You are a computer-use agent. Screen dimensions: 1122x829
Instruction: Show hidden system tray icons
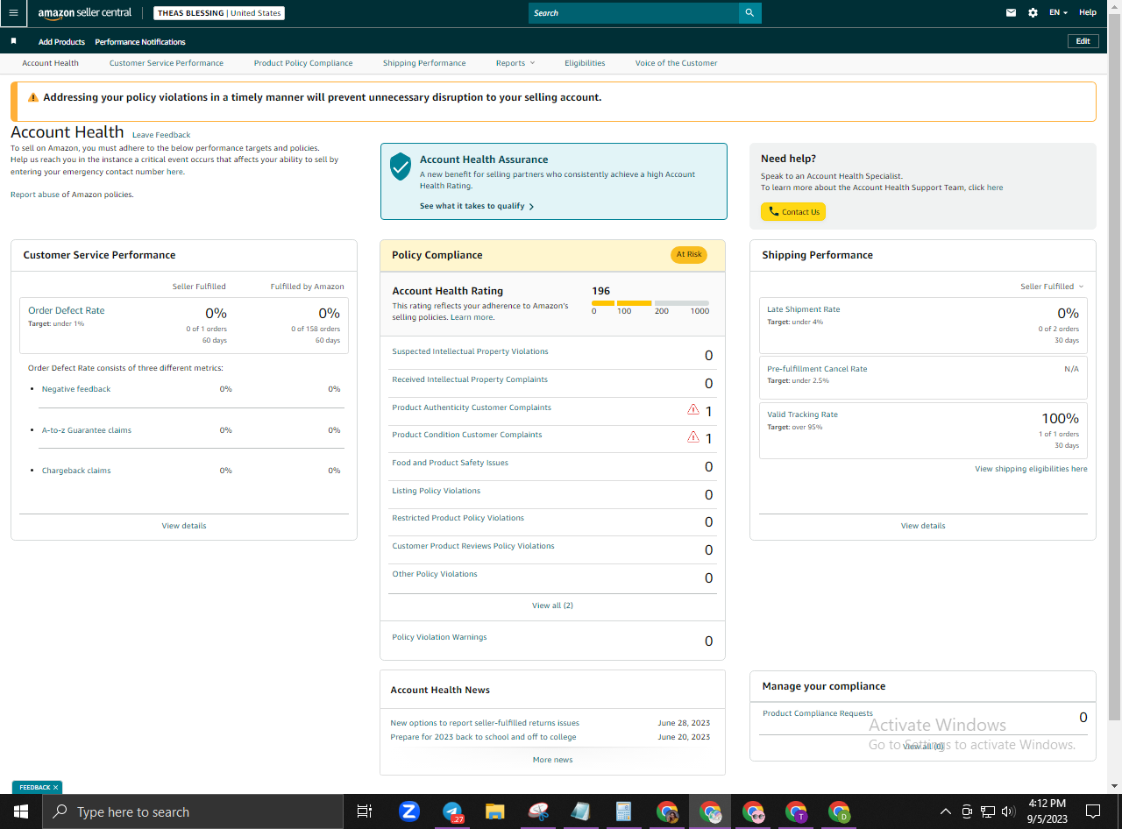945,811
